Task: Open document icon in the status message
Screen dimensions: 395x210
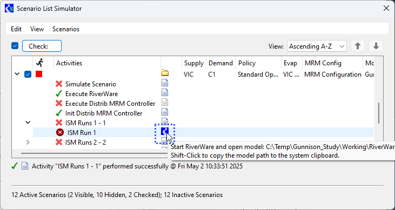Action: (25, 166)
